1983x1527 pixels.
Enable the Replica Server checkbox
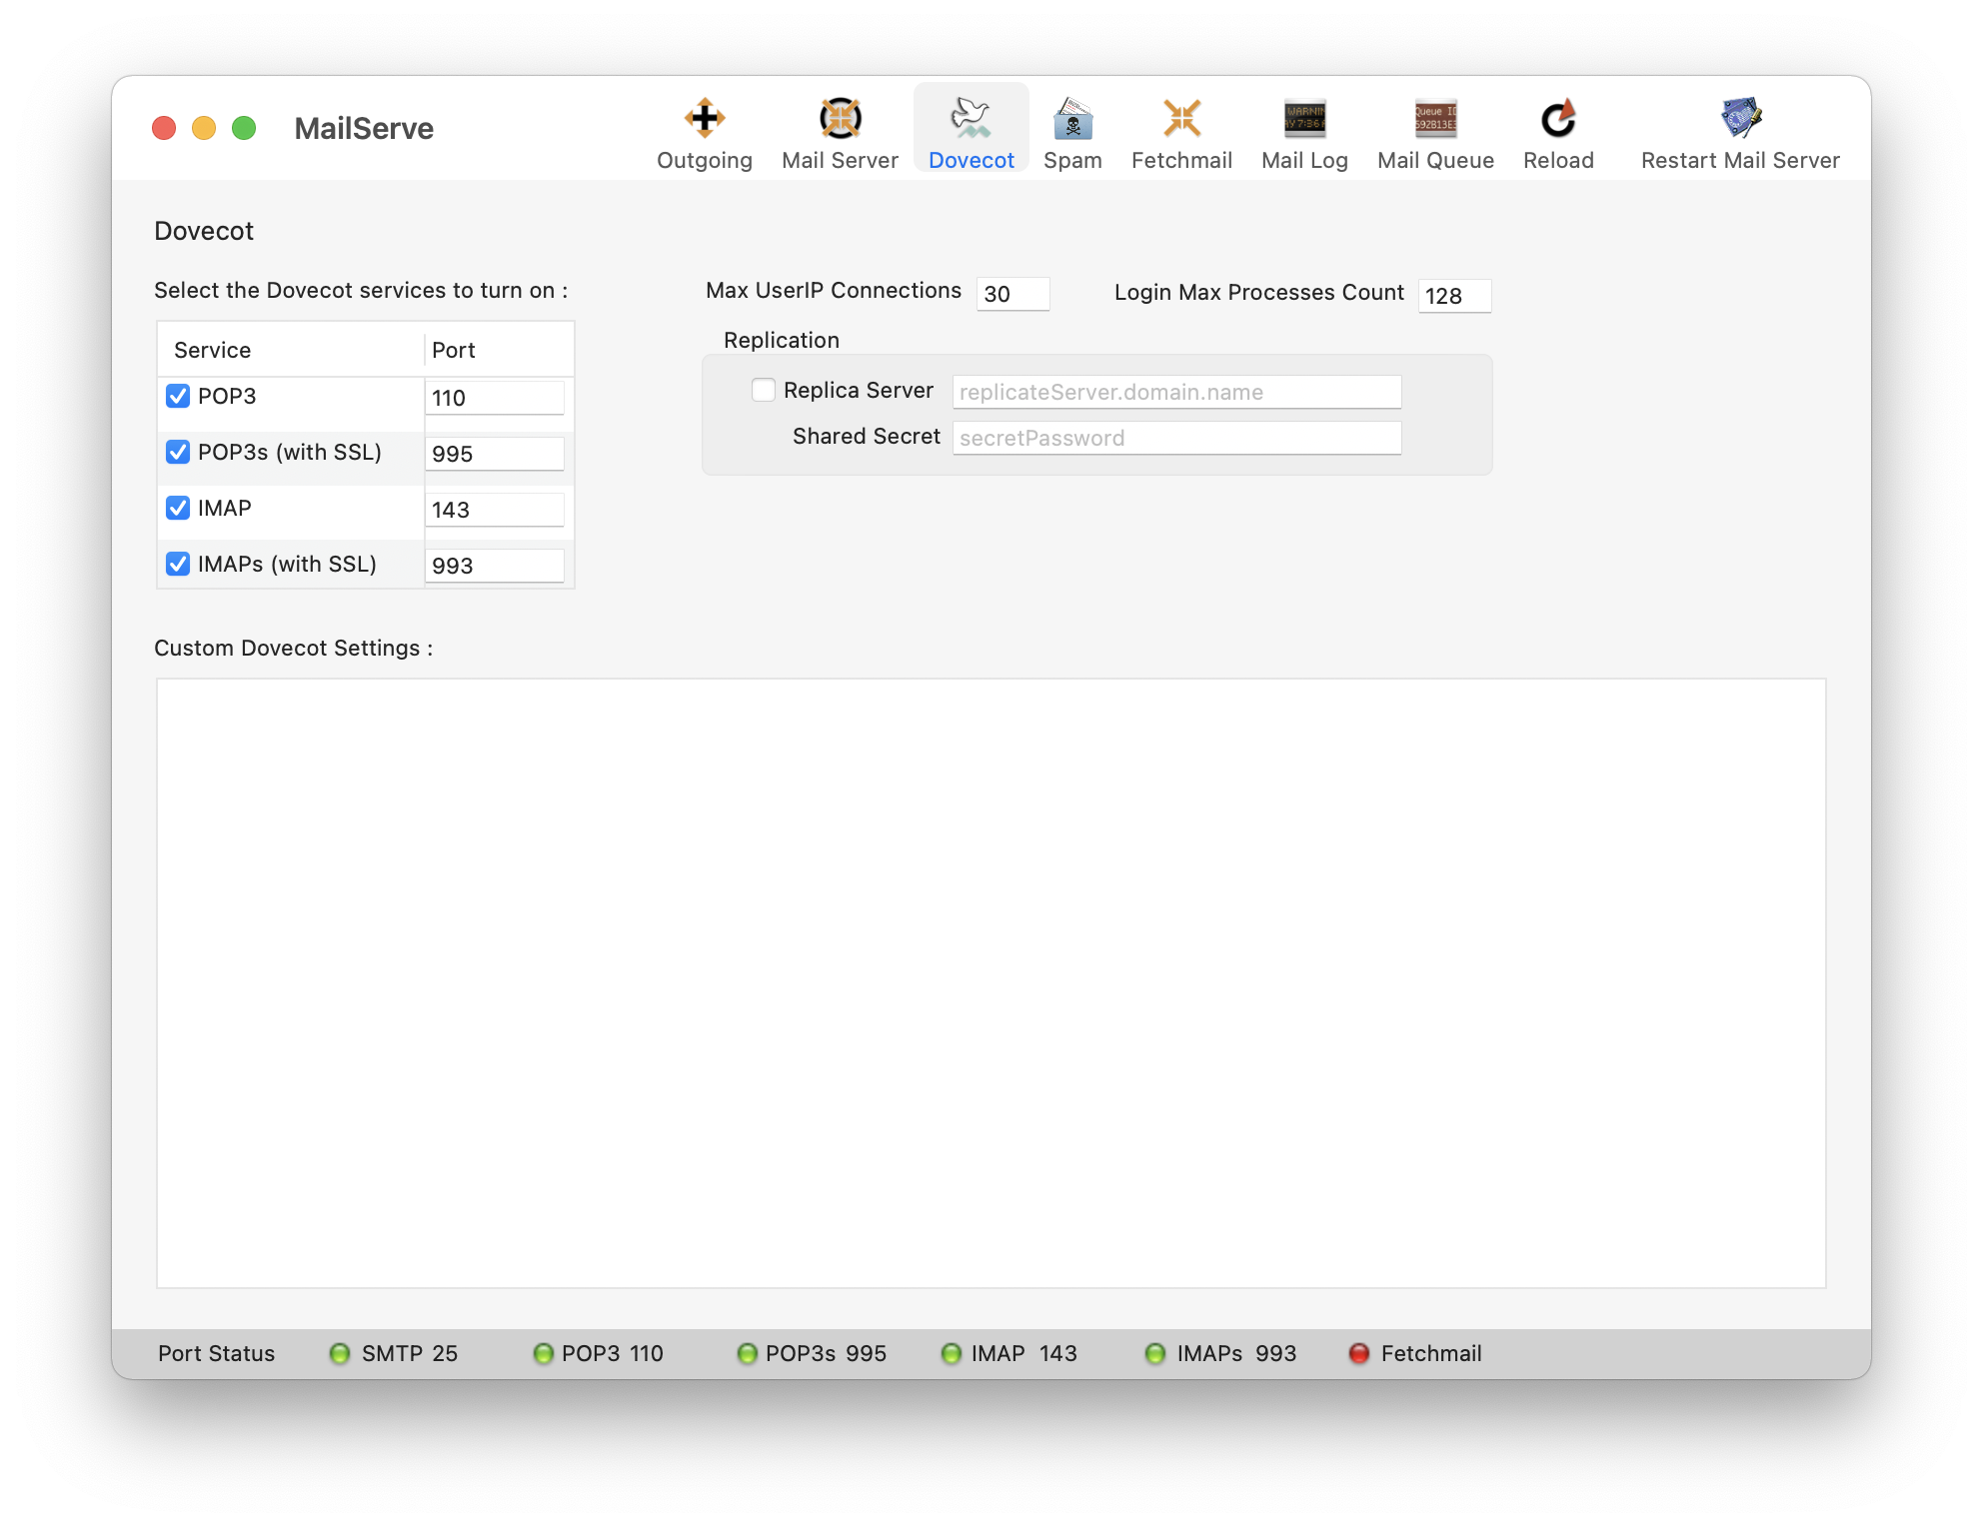[x=764, y=391]
